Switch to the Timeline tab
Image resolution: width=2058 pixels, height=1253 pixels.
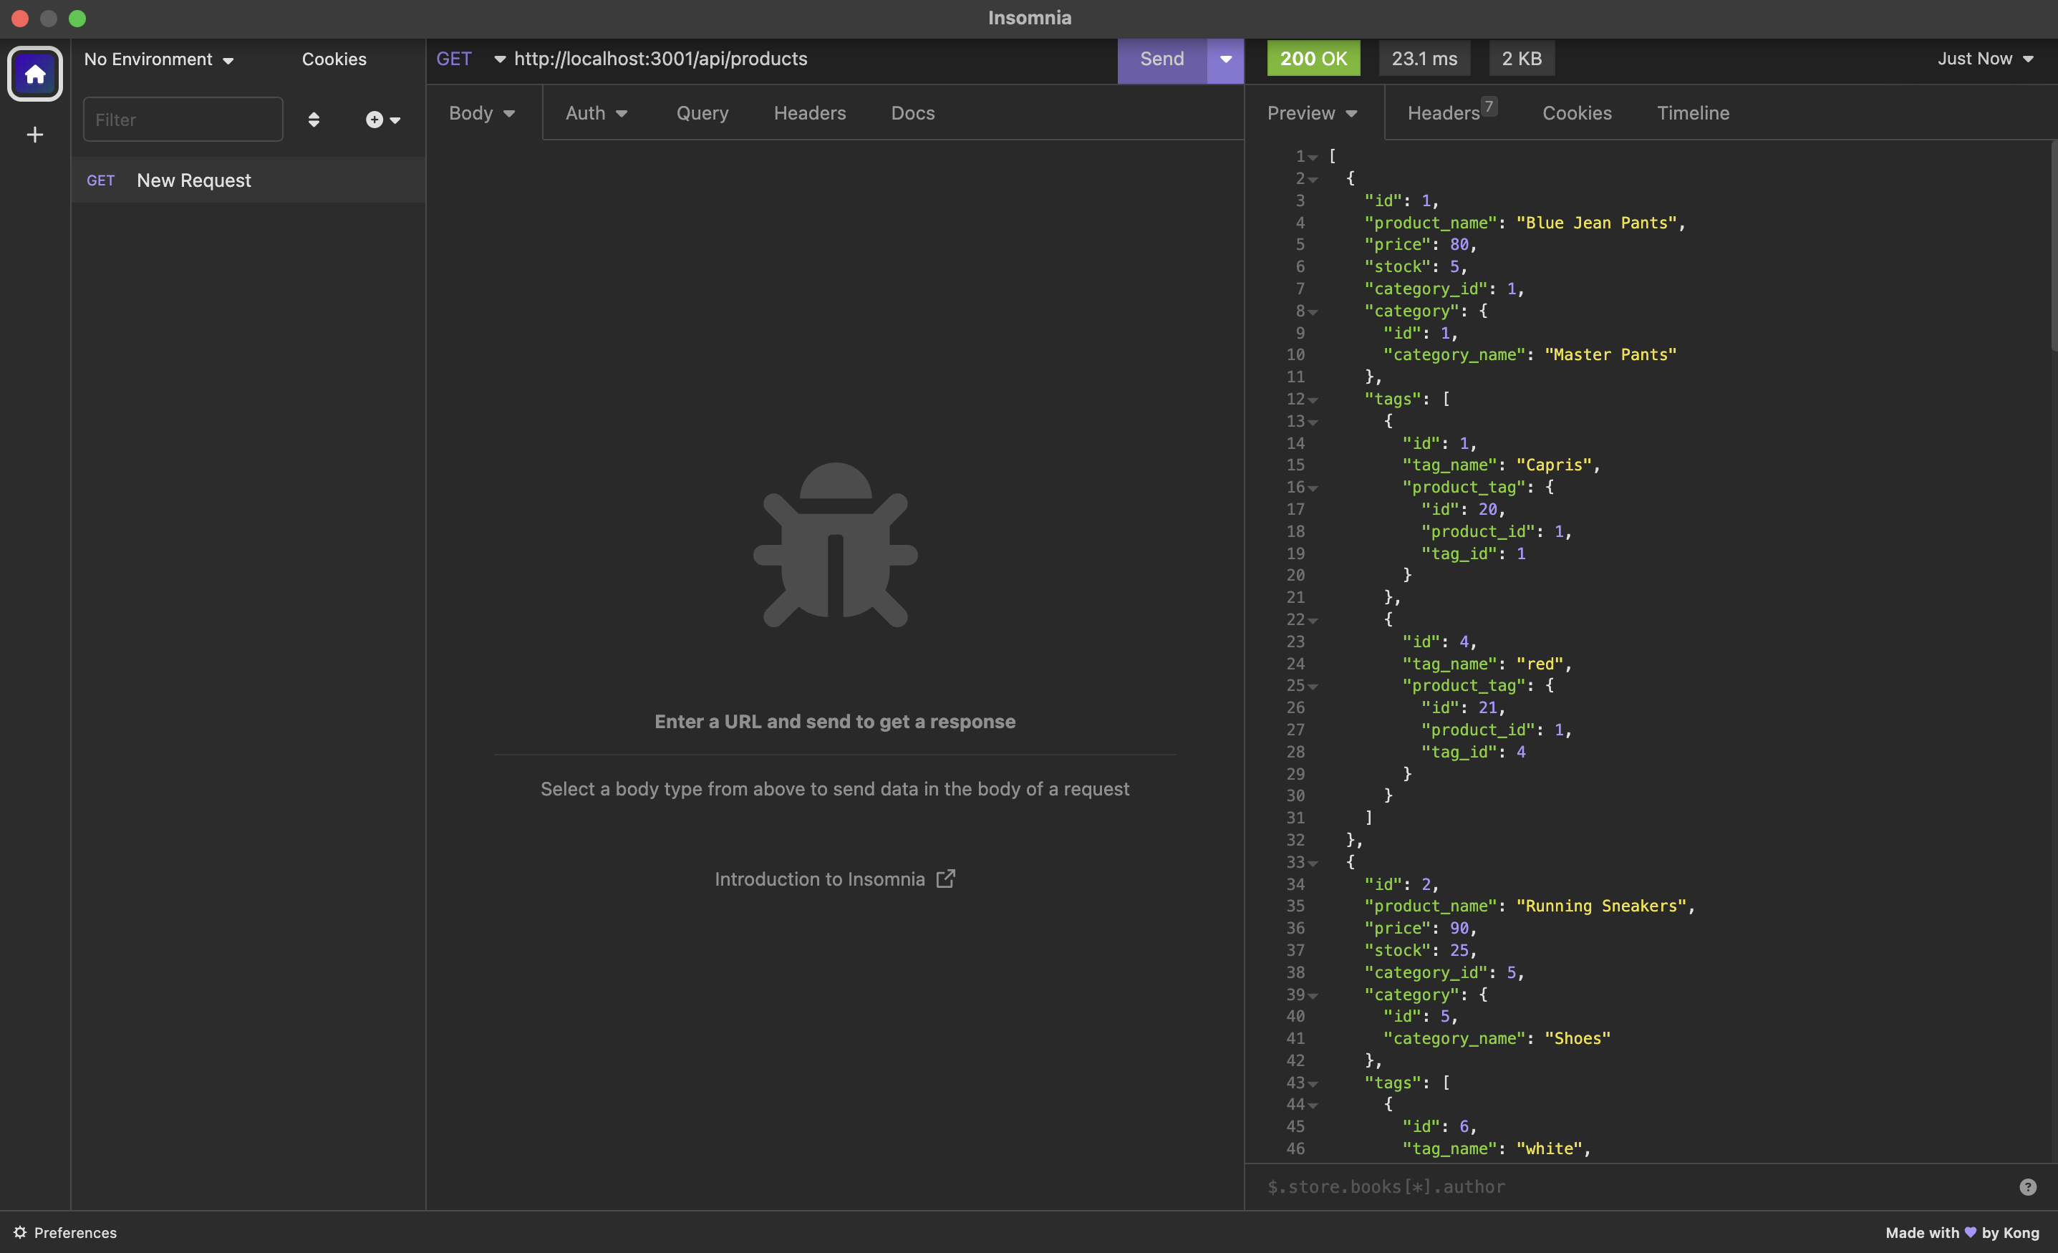tap(1692, 113)
